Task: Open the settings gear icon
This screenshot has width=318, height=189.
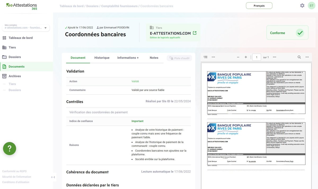Action: (302, 6)
